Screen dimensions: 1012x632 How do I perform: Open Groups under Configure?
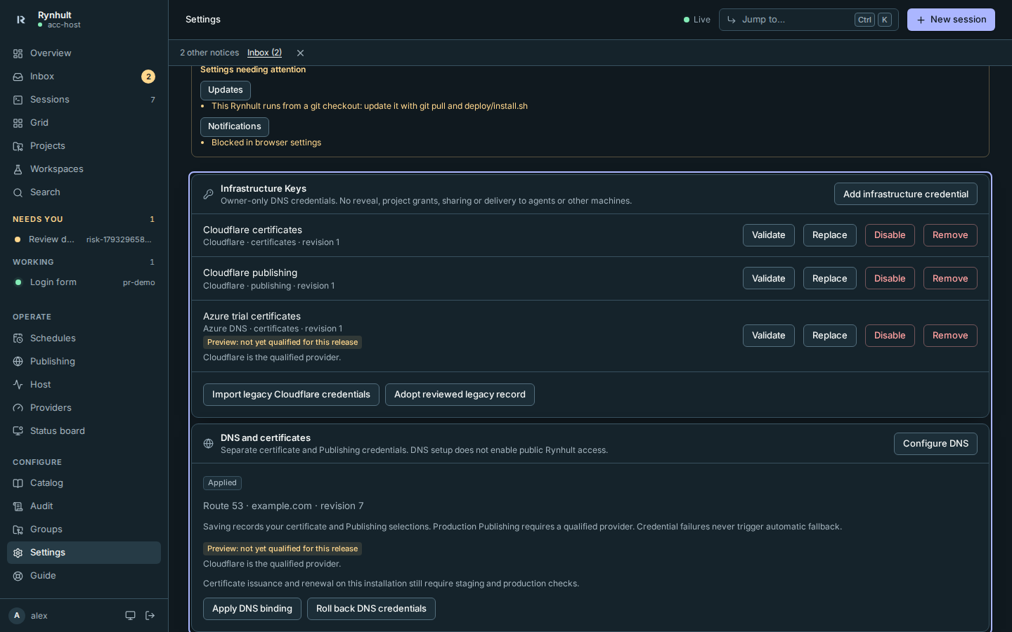(84, 529)
